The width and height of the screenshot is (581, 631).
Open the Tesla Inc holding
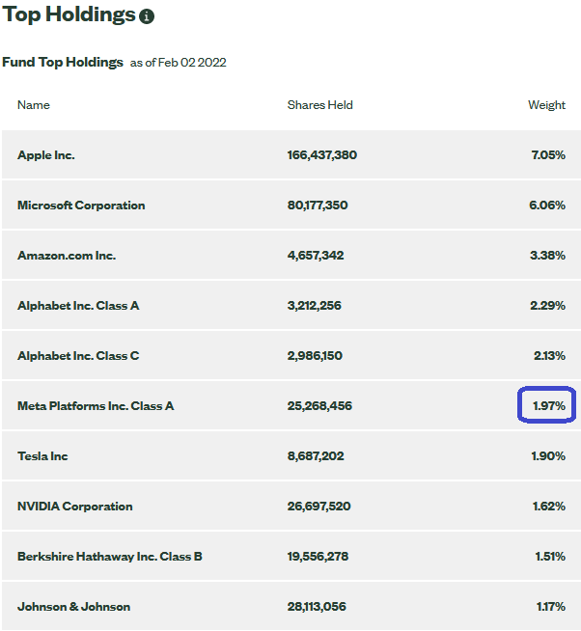click(x=291, y=455)
